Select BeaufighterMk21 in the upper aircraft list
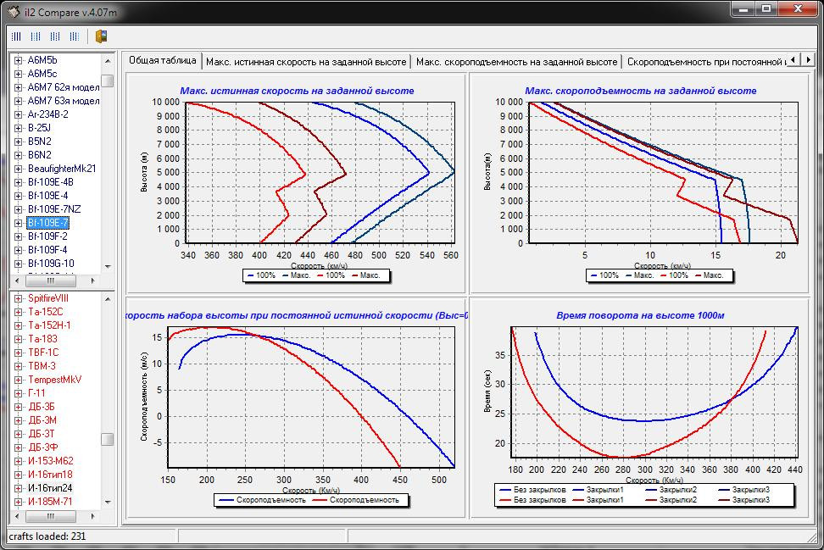824x550 pixels. click(x=62, y=169)
